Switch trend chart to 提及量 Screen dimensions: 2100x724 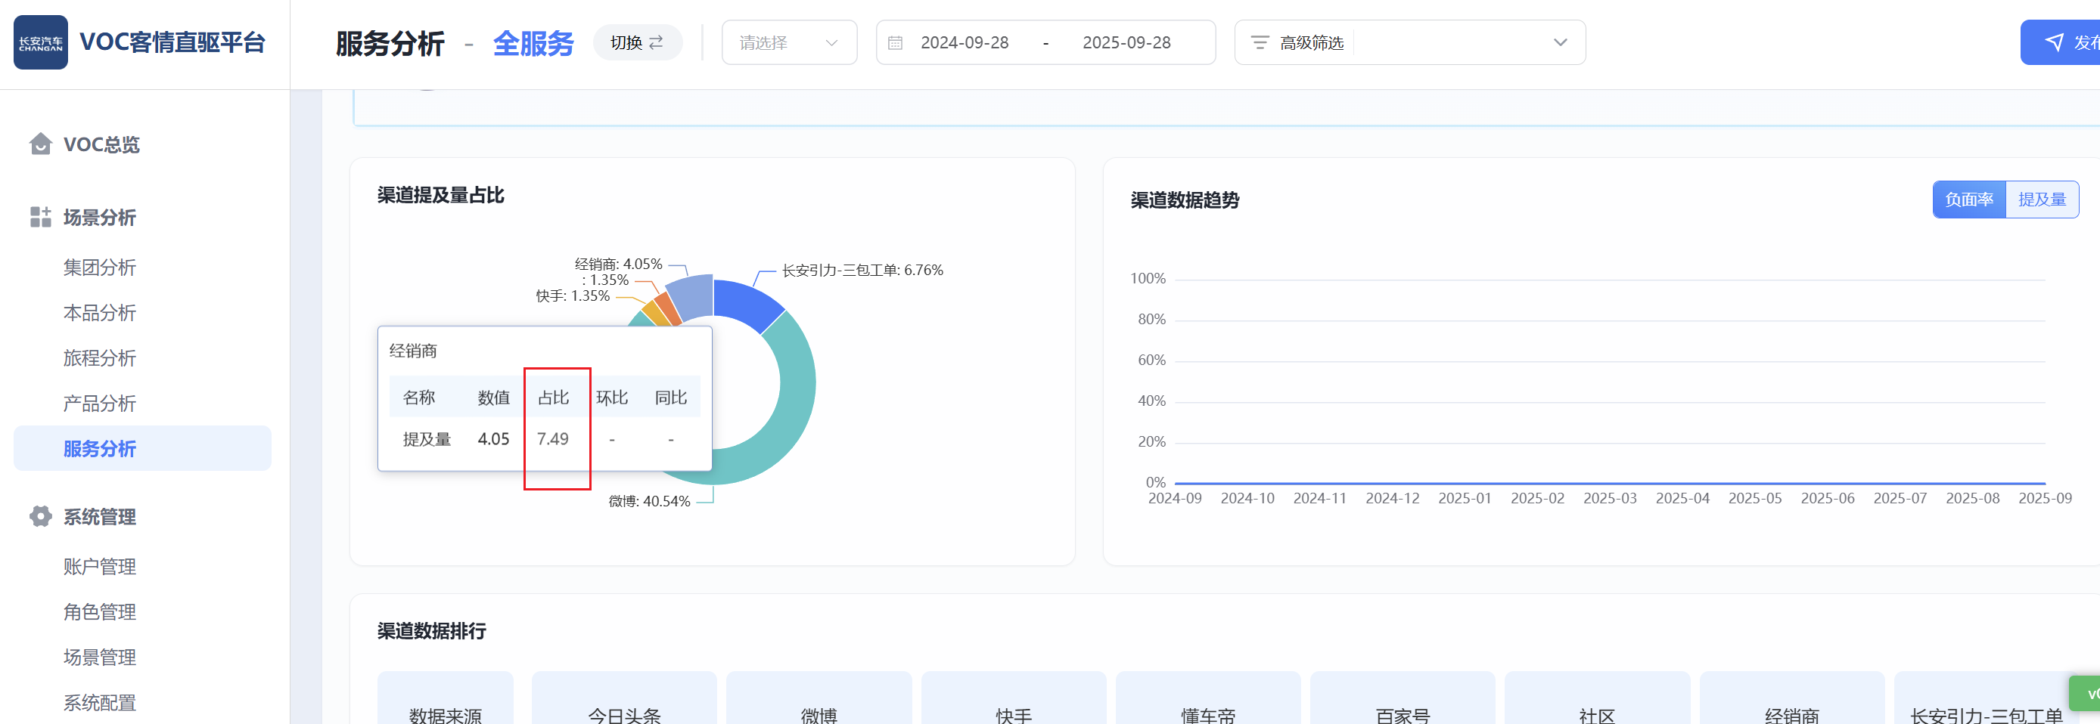(x=2041, y=200)
